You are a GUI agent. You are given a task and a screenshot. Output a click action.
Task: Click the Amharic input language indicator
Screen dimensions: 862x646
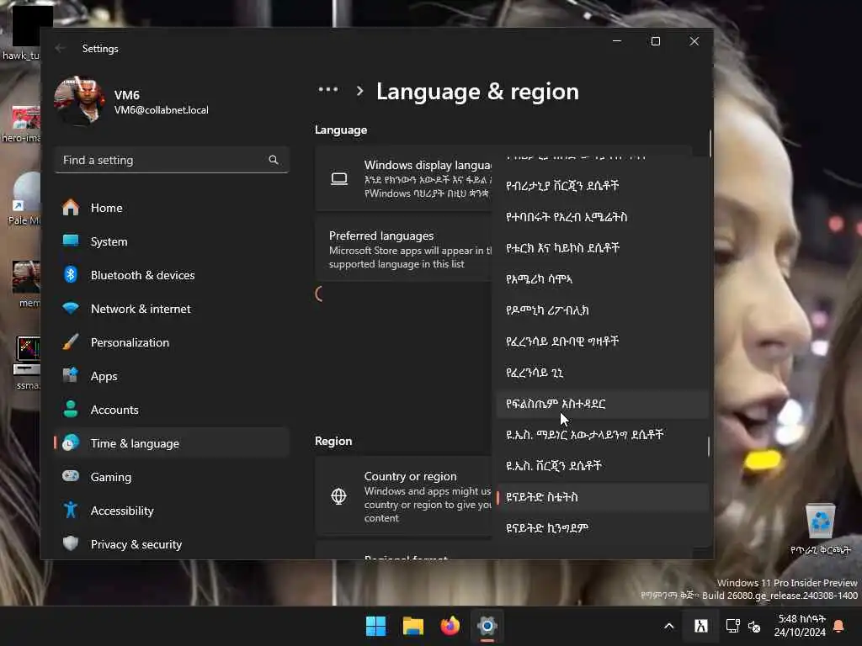point(701,626)
